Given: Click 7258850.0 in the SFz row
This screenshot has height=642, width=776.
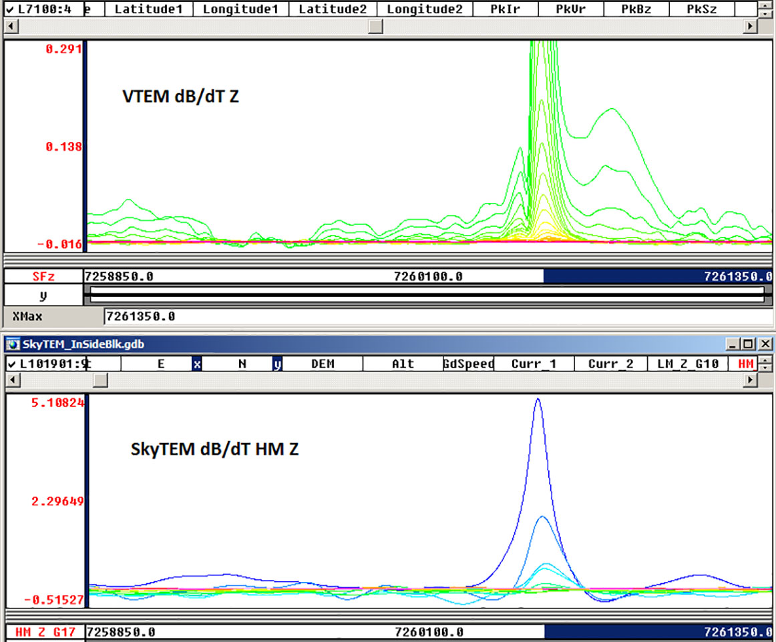Looking at the screenshot, I should coord(119,276).
